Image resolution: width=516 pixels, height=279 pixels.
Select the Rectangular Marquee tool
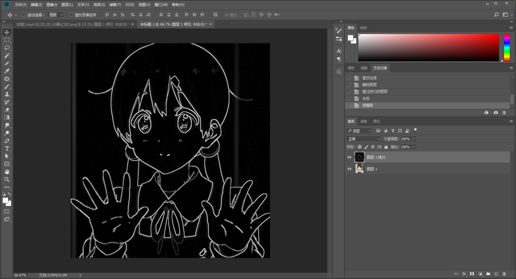click(x=7, y=40)
